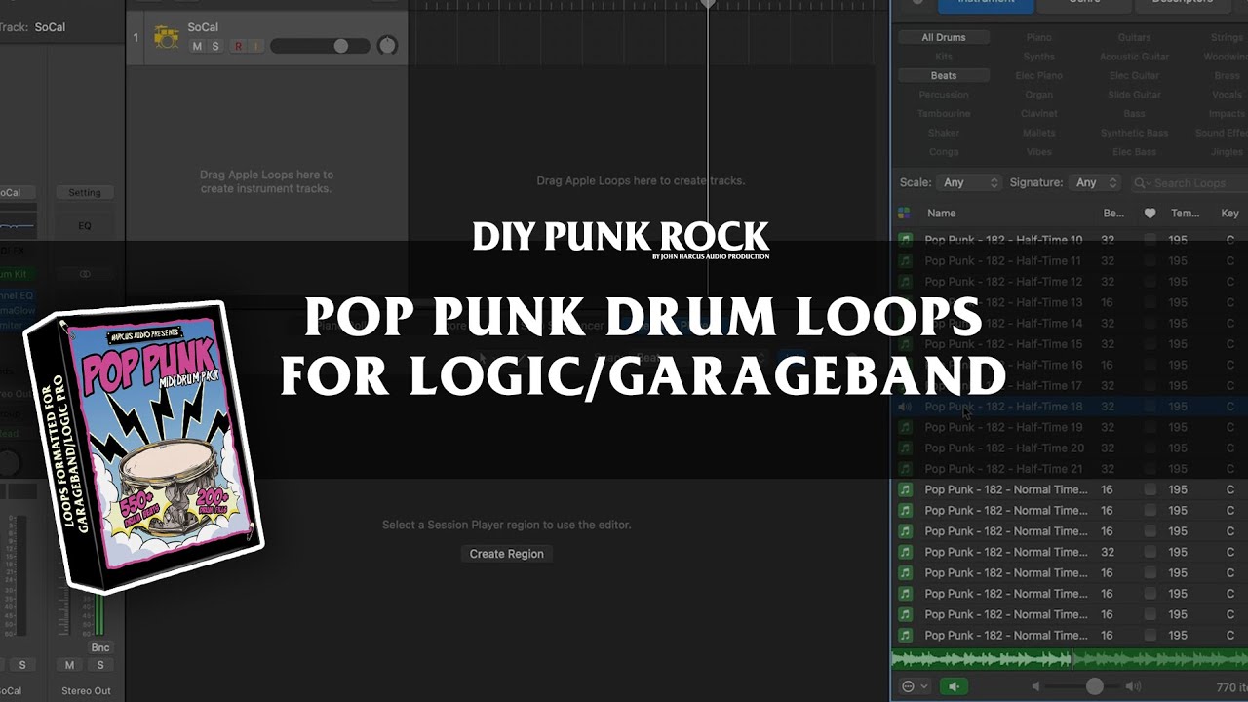Toggle input monitoring on SoCal track

(256, 46)
